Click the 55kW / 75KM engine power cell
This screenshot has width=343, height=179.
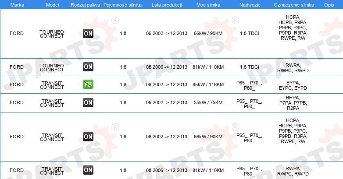point(208,102)
